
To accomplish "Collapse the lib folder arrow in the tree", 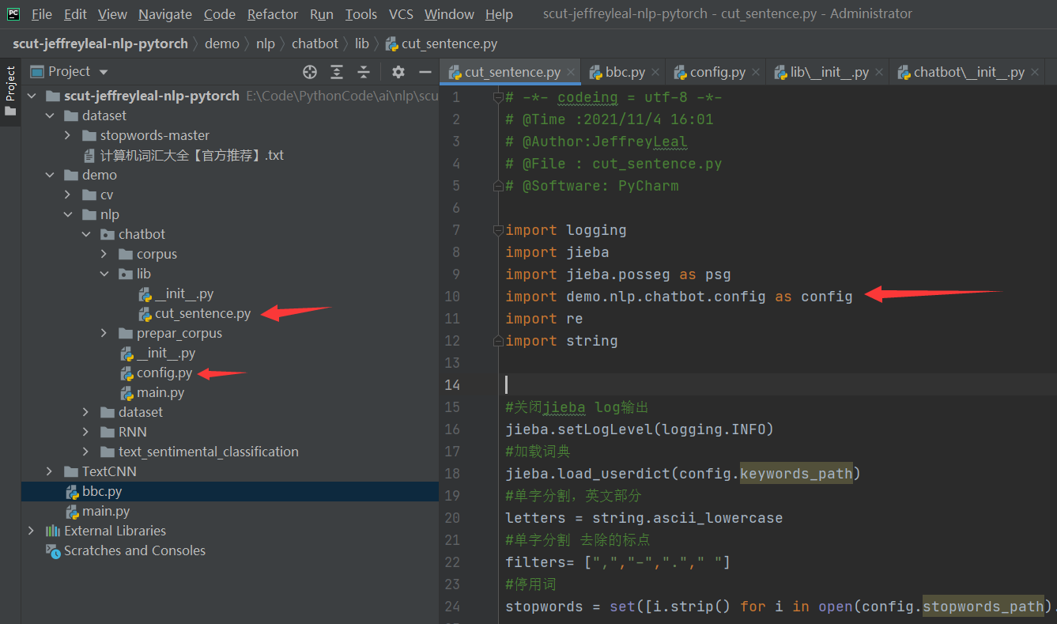I will 104,274.
